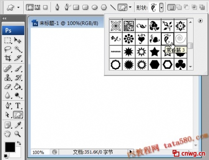This screenshot has width=209, height=160.
Task: Choose Rounded Rectangle tool in options bar
Action: pyautogui.click(x=85, y=7)
